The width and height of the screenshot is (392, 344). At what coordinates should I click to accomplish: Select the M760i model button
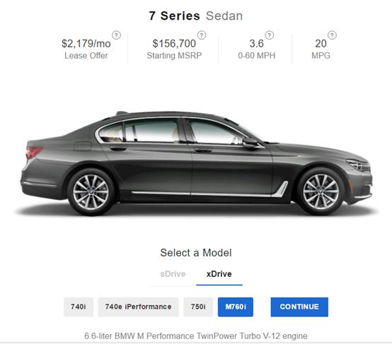click(236, 307)
